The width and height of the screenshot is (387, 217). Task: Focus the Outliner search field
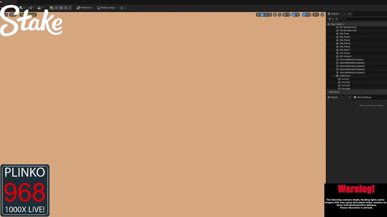361,19
